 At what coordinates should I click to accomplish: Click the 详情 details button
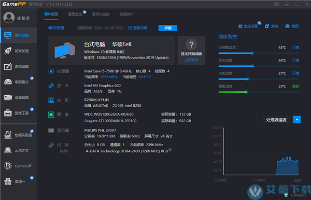(x=168, y=28)
